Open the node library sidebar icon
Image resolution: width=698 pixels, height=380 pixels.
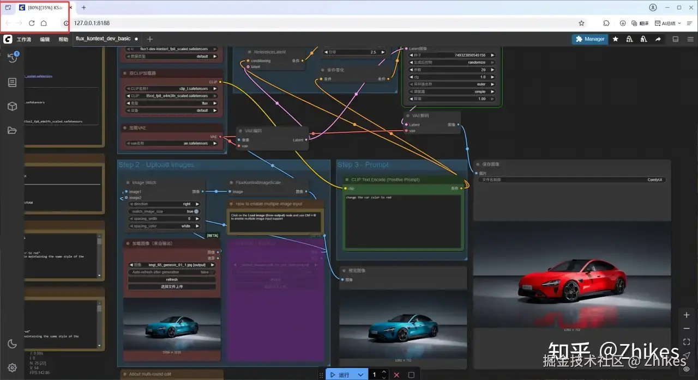12,82
